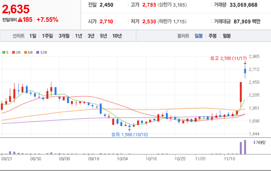Click the purple 거래량 legend marker
The width and height of the screenshot is (271, 171).
pos(254,142)
